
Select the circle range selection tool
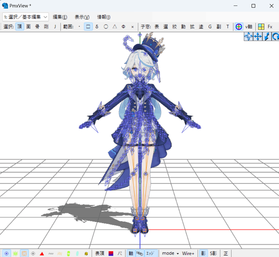click(x=106, y=27)
